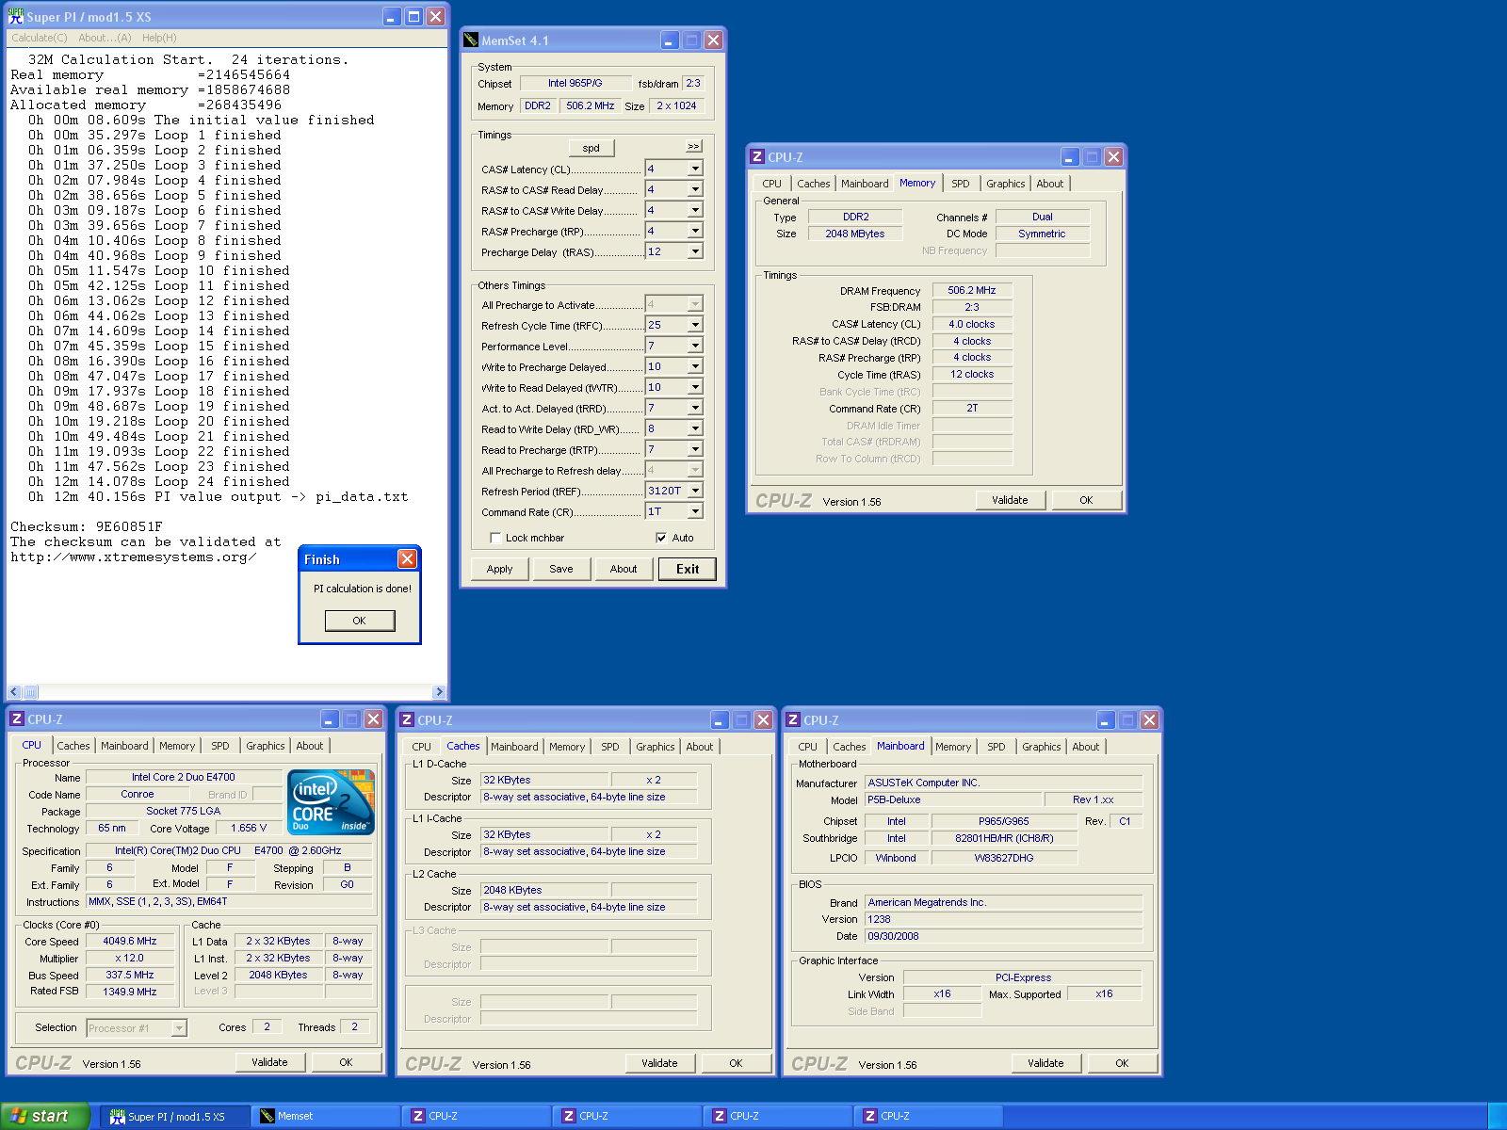Open the Windows start button
This screenshot has height=1130, width=1507.
45,1116
